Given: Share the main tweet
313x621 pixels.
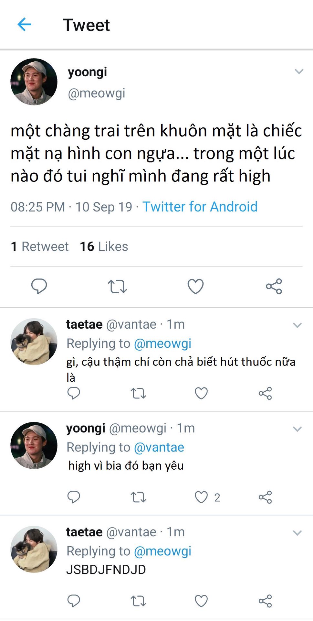Looking at the screenshot, I should click(274, 286).
